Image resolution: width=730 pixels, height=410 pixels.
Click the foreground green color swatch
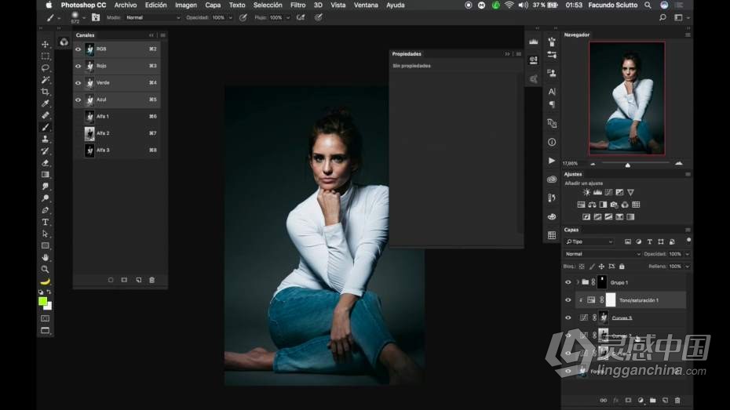(x=43, y=301)
